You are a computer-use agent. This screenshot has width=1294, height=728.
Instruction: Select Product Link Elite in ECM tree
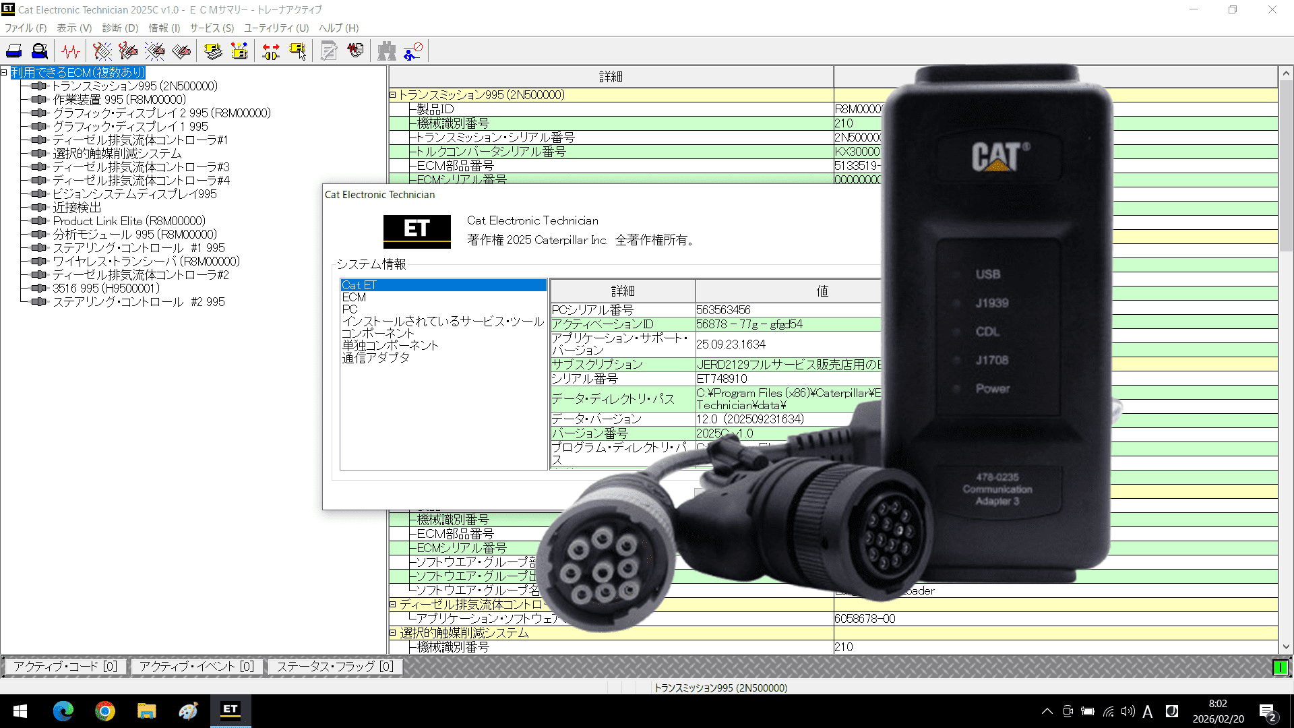point(129,221)
